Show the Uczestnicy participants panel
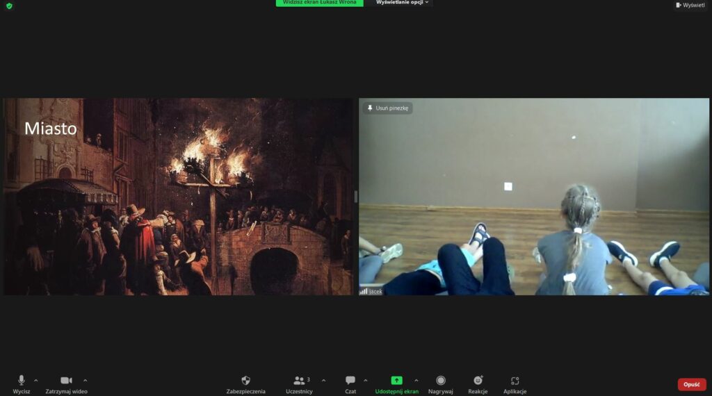Viewport: 712px width, 396px height. (x=299, y=381)
